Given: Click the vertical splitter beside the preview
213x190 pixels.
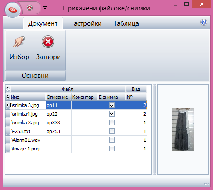Looking at the screenshot, I should 154,130.
